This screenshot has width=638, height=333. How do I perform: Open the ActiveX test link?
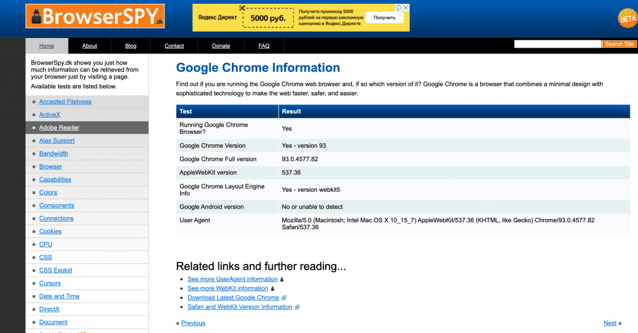point(50,115)
